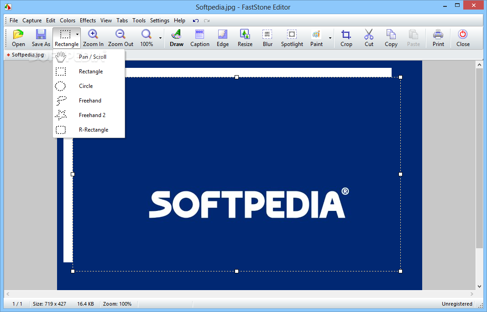This screenshot has width=487, height=312.
Task: Click the bottom-center selection handle
Action: [x=237, y=271]
